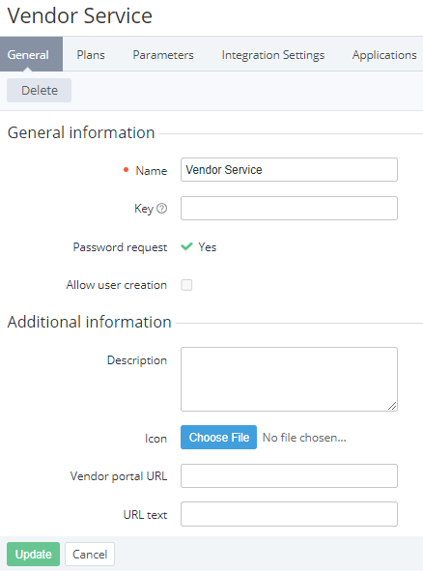
Task: Select the General tab
Action: [x=28, y=55]
